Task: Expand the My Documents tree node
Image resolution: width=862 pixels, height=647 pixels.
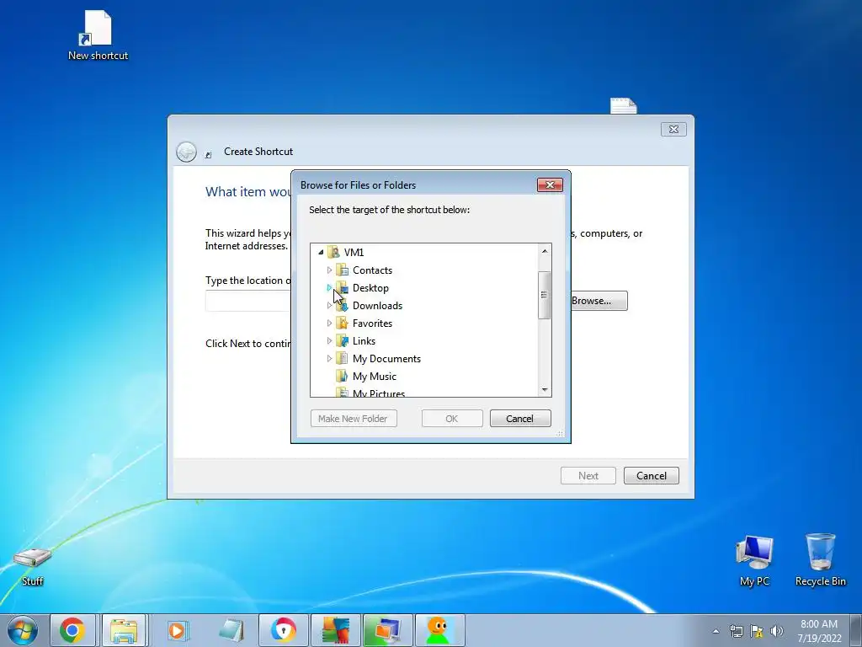Action: point(329,358)
